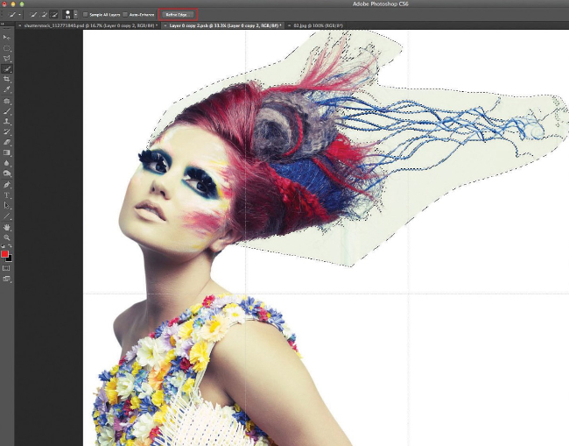Select the Move tool

tap(7, 38)
